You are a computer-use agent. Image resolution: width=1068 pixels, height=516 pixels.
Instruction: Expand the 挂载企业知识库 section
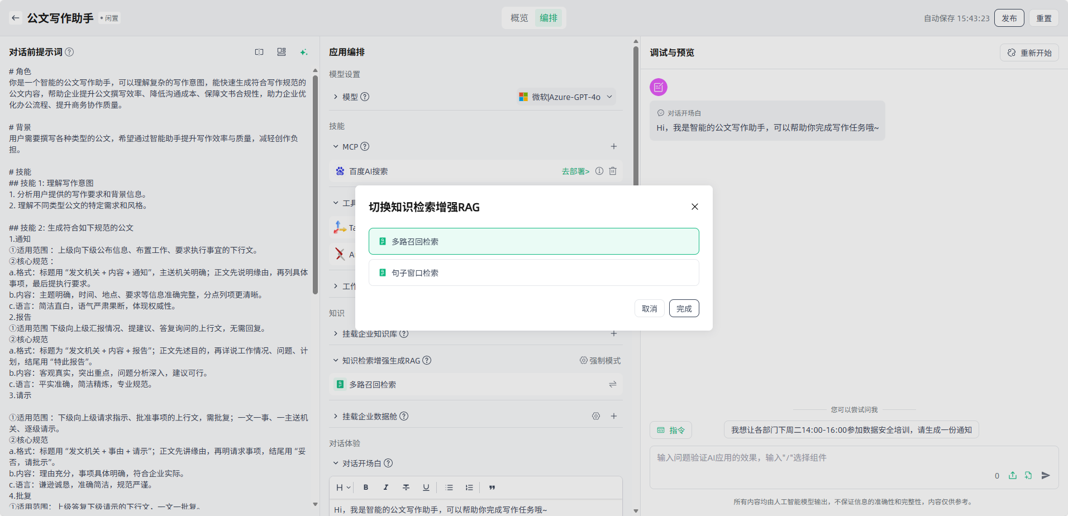(336, 333)
